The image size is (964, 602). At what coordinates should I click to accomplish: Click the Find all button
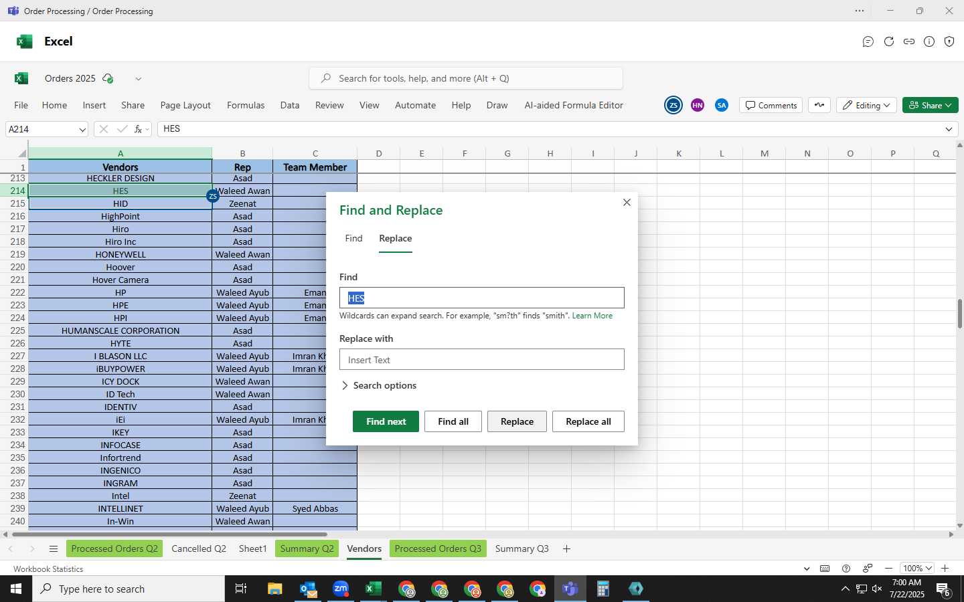[453, 421]
